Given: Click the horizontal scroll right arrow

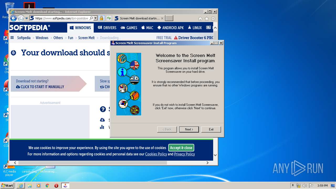Looking at the screenshot, I should point(207,163).
